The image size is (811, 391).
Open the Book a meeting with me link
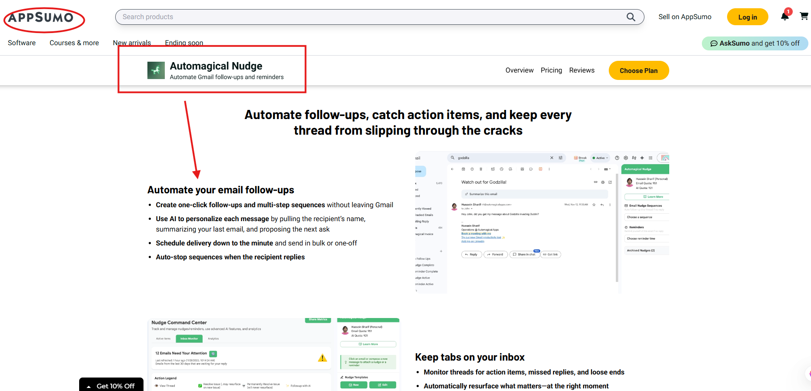(x=476, y=233)
